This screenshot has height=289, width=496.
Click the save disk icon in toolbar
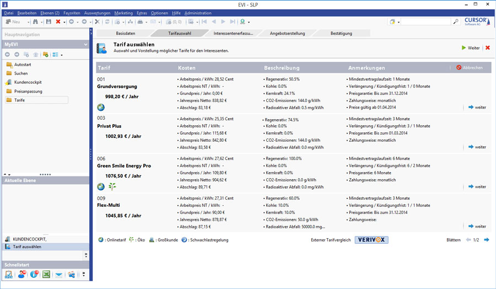(48, 22)
